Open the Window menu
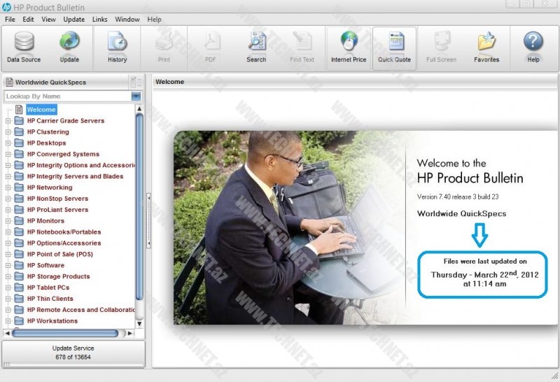This screenshot has height=382, width=560. 127,20
